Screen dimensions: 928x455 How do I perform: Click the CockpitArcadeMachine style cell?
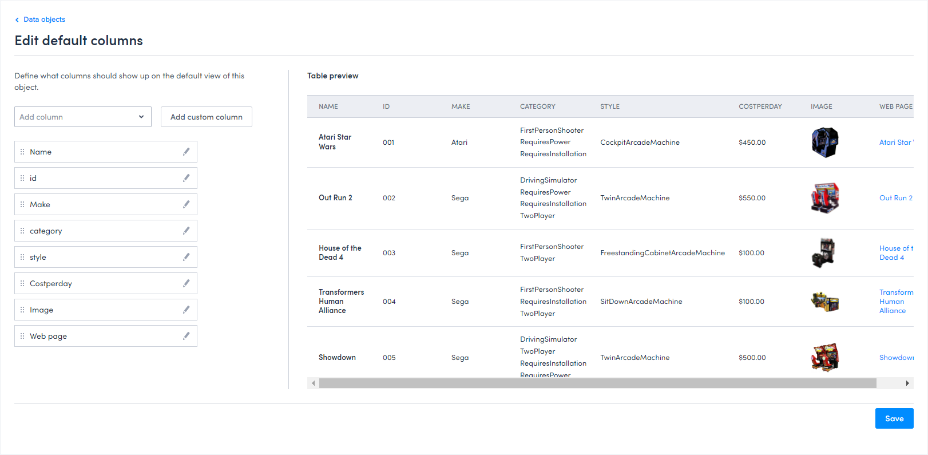tap(640, 143)
